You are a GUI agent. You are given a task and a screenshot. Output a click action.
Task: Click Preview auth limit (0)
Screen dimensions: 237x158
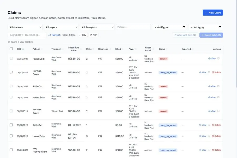click(x=185, y=35)
